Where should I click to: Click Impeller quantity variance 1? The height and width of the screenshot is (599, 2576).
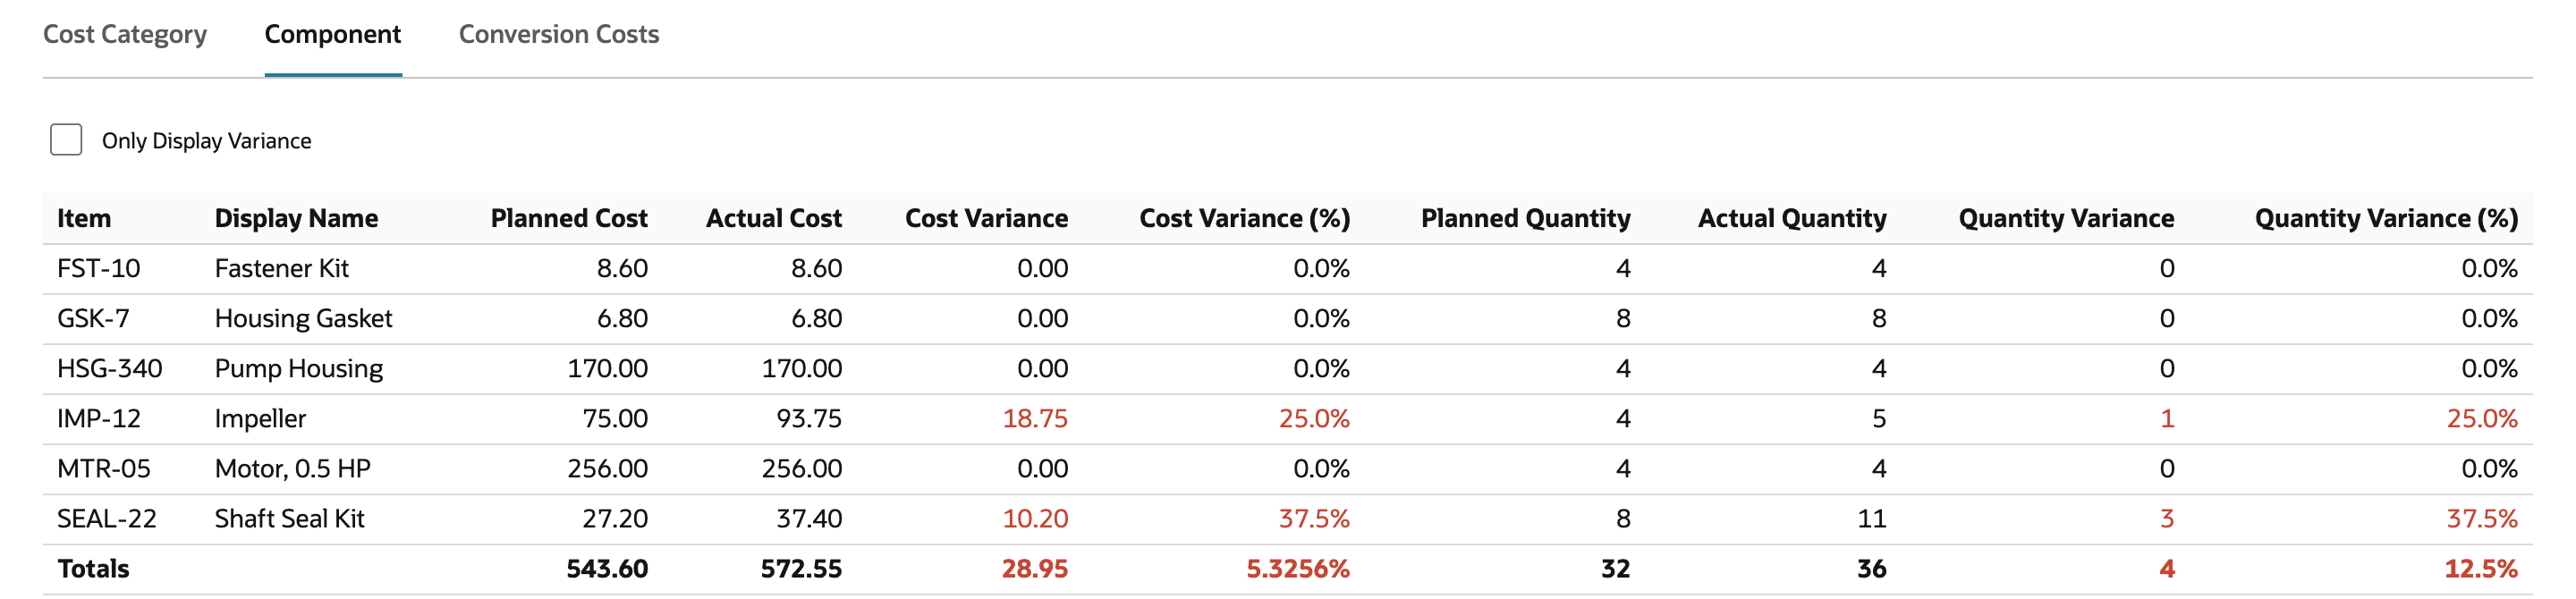pyautogui.click(x=2167, y=418)
